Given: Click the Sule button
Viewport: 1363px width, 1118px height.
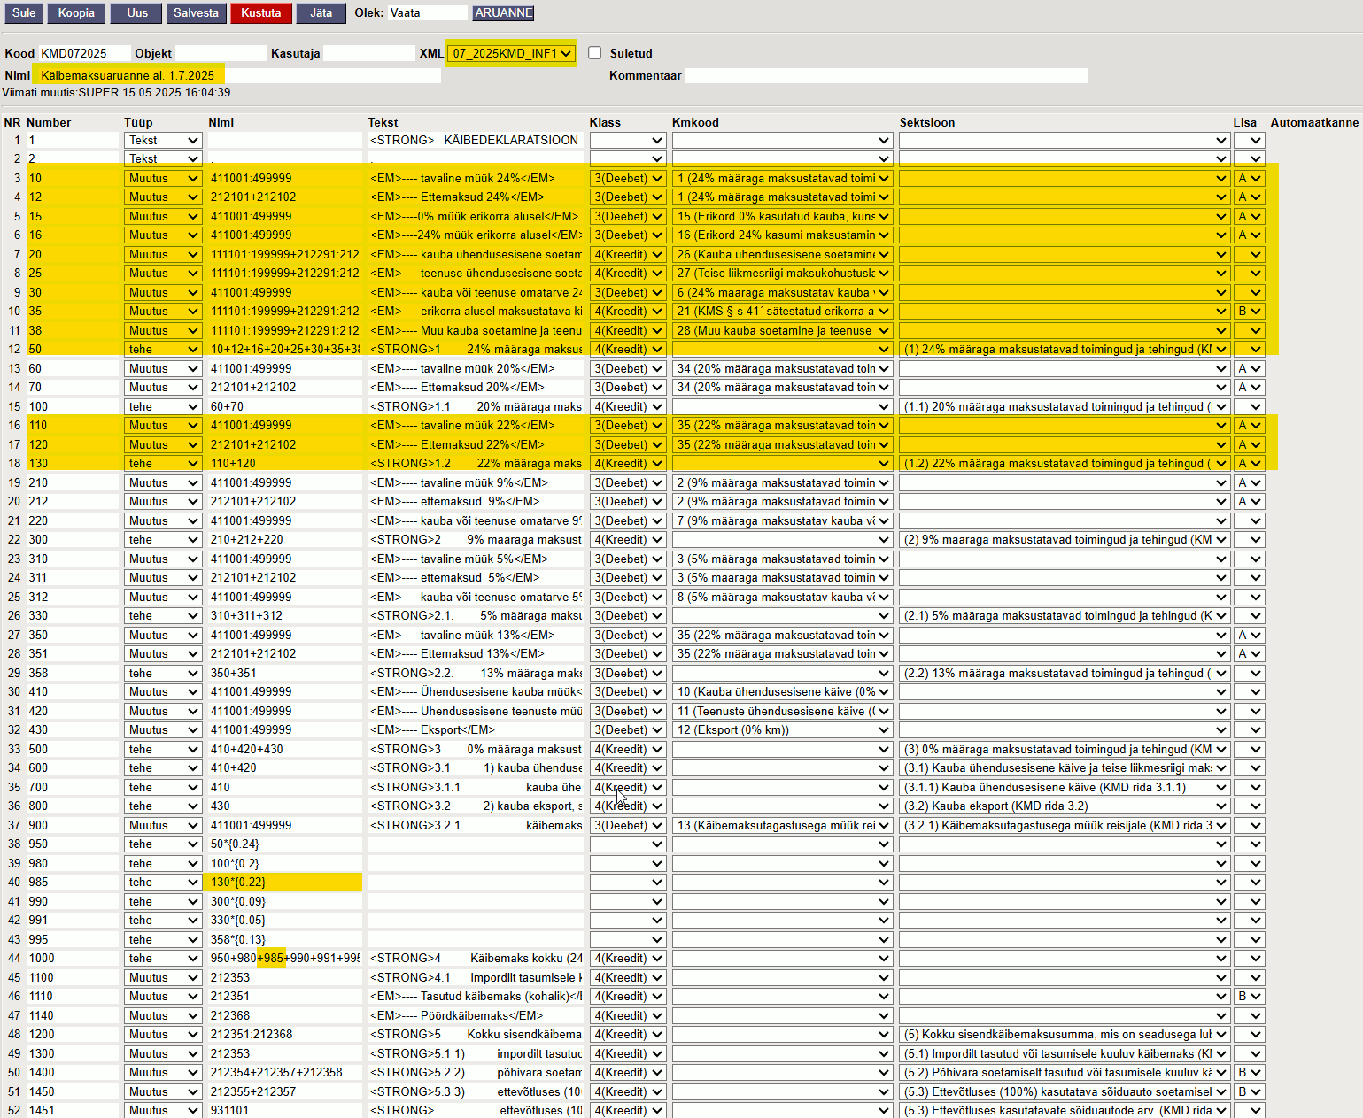Looking at the screenshot, I should pos(24,13).
